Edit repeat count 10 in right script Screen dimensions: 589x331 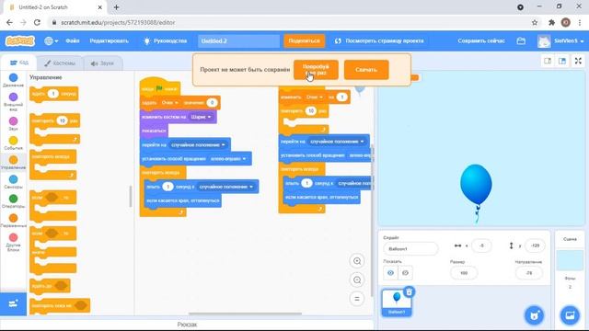pyautogui.click(x=311, y=111)
